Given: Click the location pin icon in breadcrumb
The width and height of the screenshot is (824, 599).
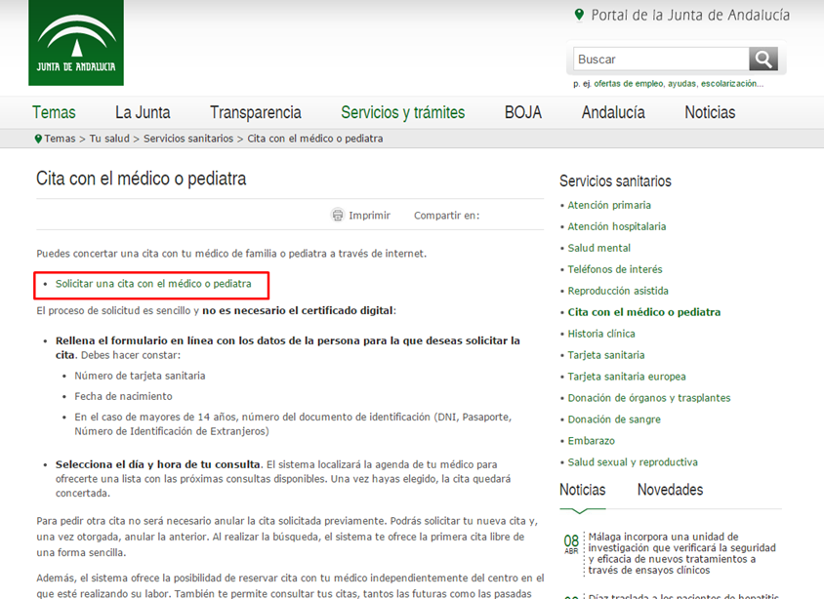Looking at the screenshot, I should click(x=38, y=139).
